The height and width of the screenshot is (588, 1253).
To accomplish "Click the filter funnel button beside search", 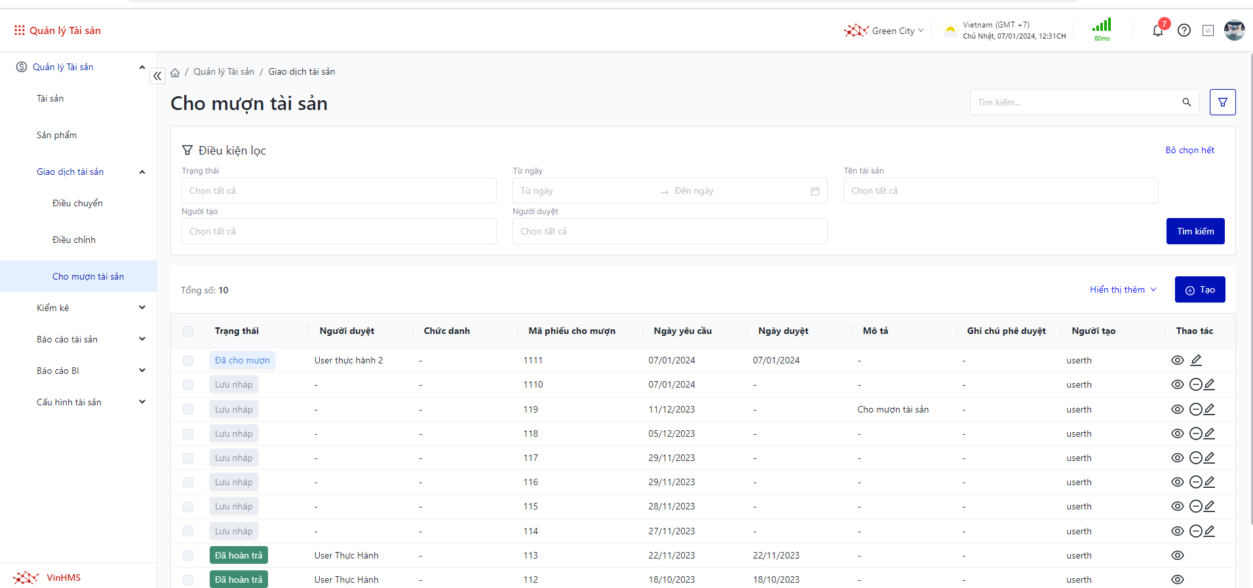I will (x=1222, y=102).
